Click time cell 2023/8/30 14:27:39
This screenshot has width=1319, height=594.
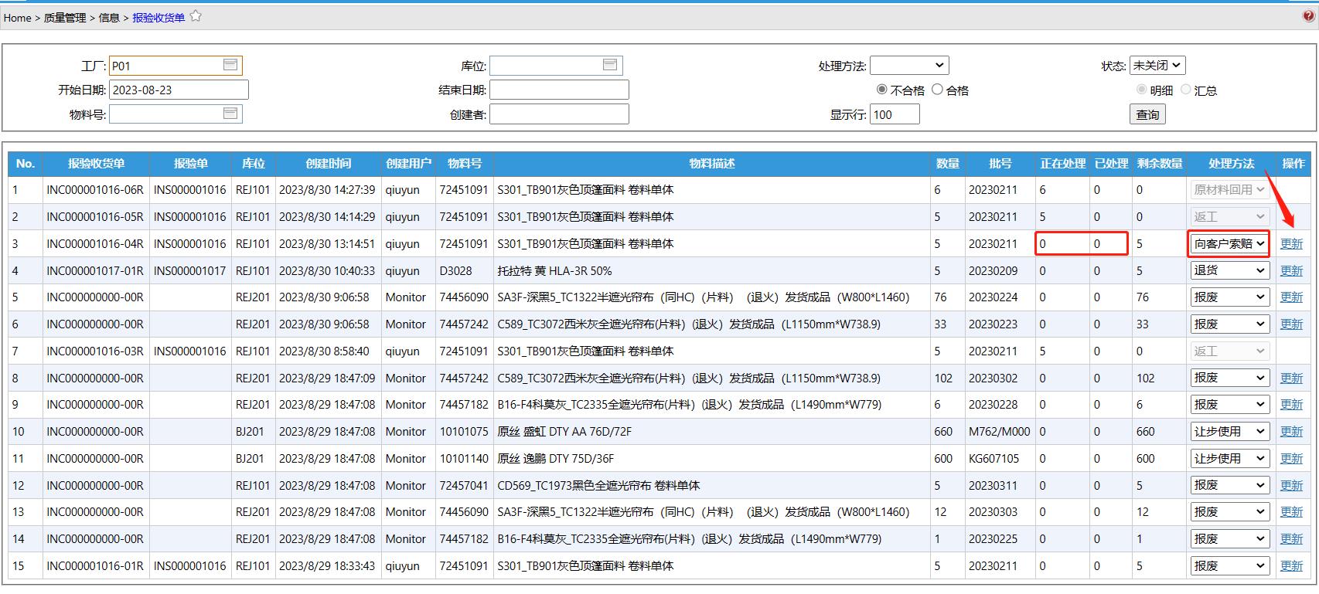coord(327,189)
